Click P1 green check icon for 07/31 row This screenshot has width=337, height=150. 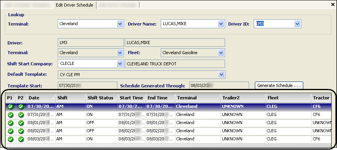[10, 114]
